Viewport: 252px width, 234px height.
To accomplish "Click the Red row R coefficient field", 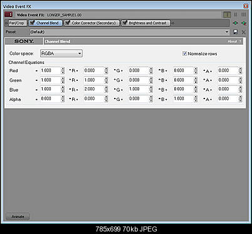I will pos(50,70).
